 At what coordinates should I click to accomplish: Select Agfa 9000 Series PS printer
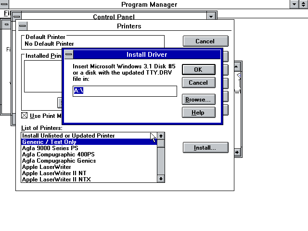(50, 148)
